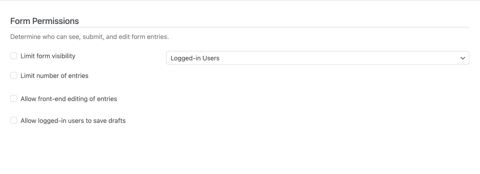
Task: Click the "Limit number of entries" label text
Action: [54, 76]
